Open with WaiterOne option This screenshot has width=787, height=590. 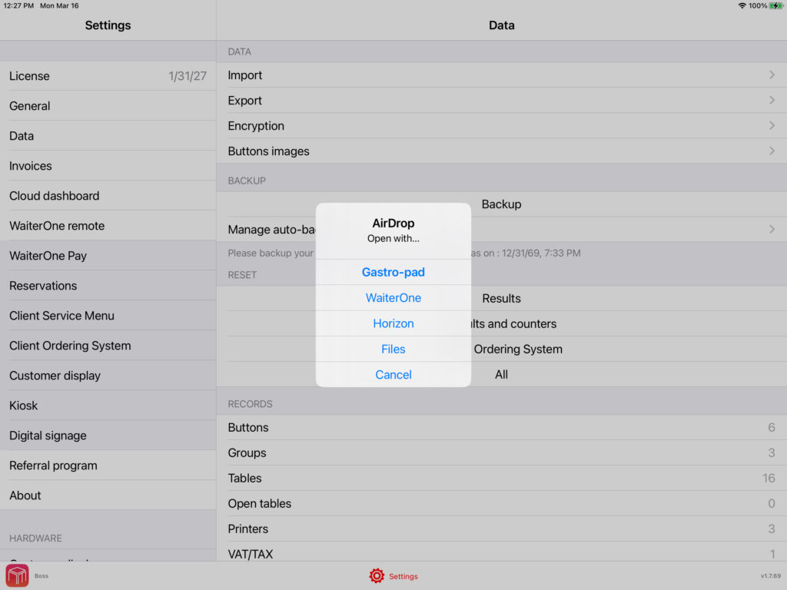coord(393,298)
